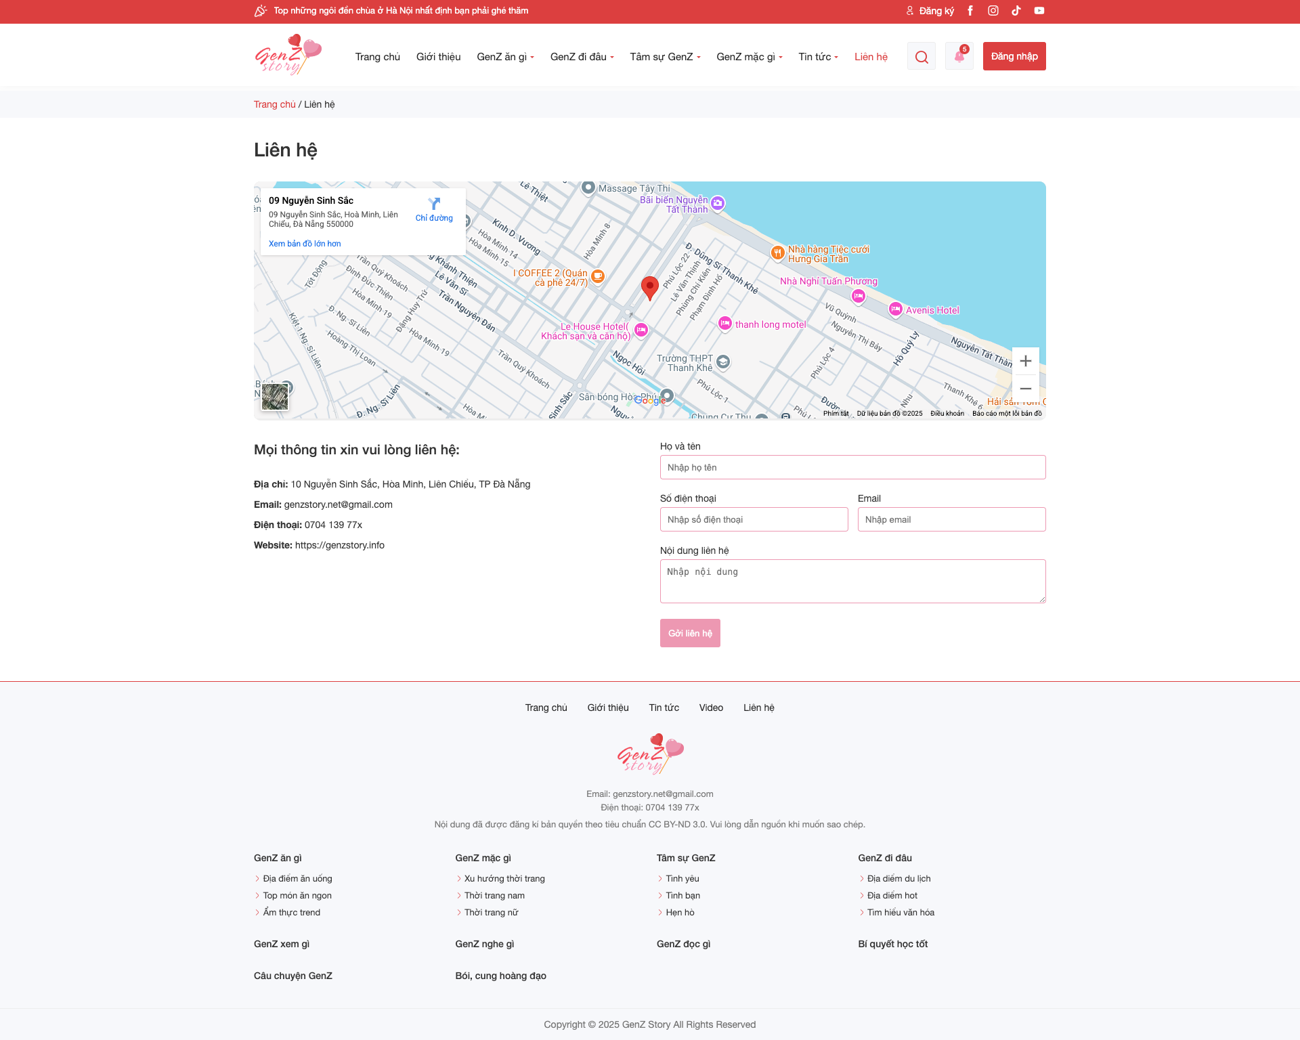Select Liên hệ in the top navigation
The image size is (1300, 1040).
point(871,57)
